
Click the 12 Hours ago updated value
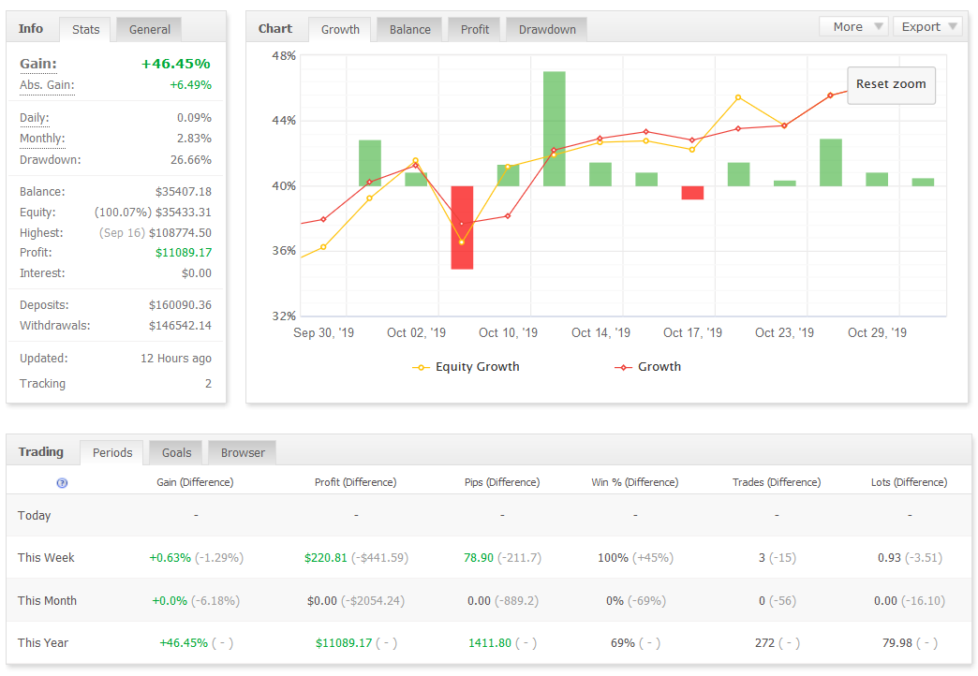(x=176, y=359)
